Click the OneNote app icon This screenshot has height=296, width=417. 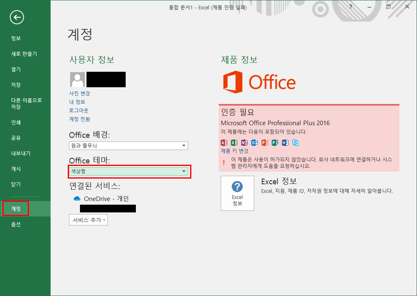[244, 143]
